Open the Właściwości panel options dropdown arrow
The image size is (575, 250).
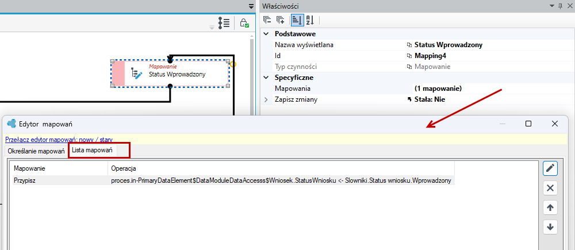pyautogui.click(x=552, y=6)
